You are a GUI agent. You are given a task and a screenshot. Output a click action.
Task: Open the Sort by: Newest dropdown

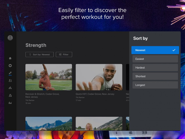[40, 55]
